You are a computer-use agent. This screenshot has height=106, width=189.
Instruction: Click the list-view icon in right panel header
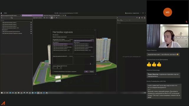(137, 18)
